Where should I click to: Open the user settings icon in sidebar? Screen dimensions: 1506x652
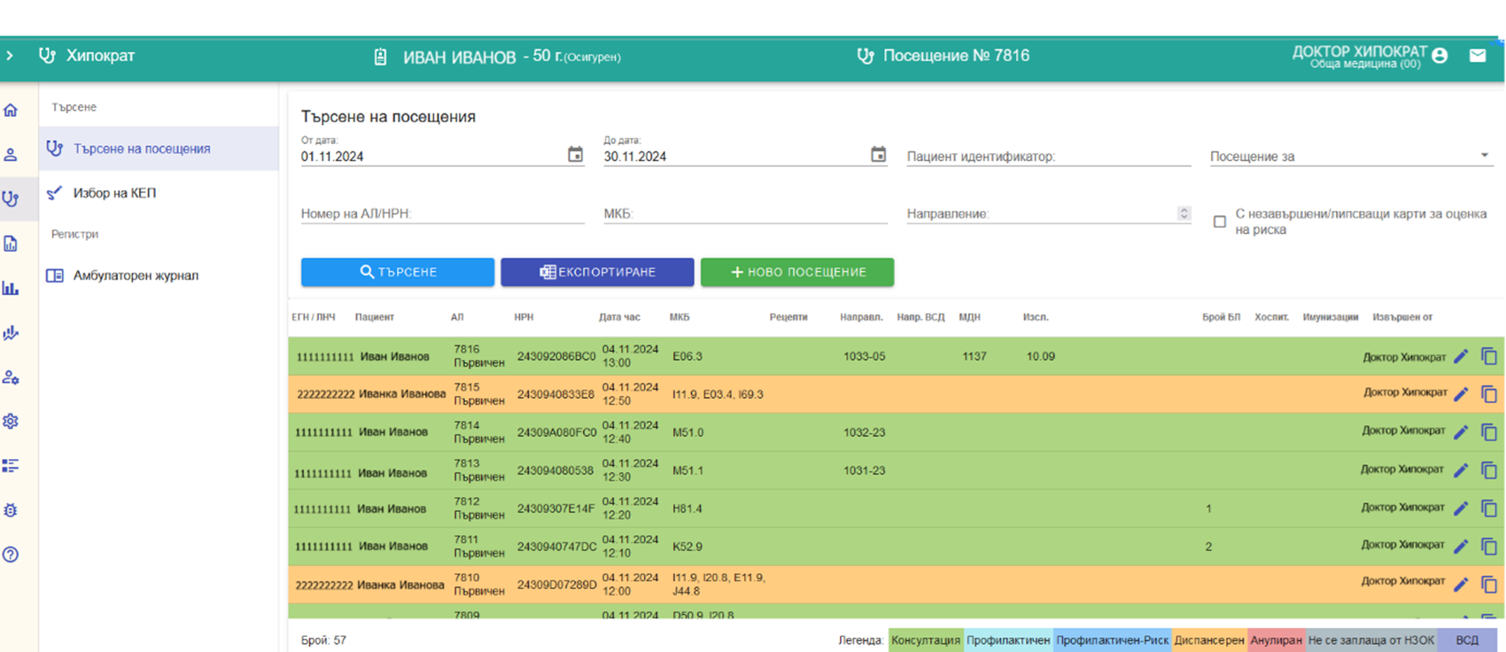[11, 377]
